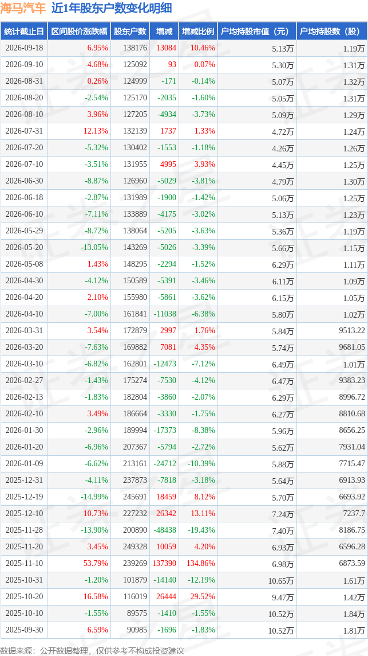The width and height of the screenshot is (368, 656).
Task: Select the 2026-09-18 date cell
Action: 24,48
